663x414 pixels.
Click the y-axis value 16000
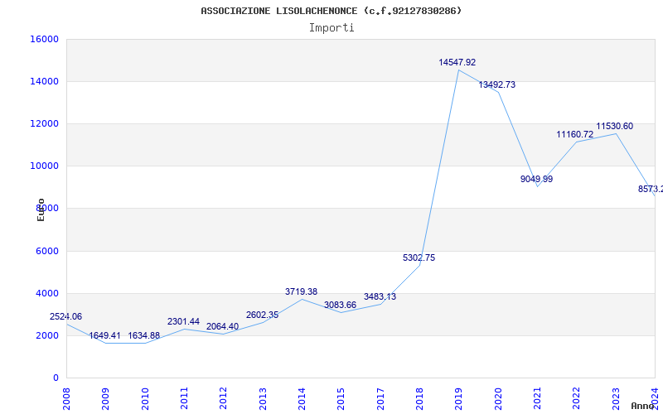(x=45, y=39)
